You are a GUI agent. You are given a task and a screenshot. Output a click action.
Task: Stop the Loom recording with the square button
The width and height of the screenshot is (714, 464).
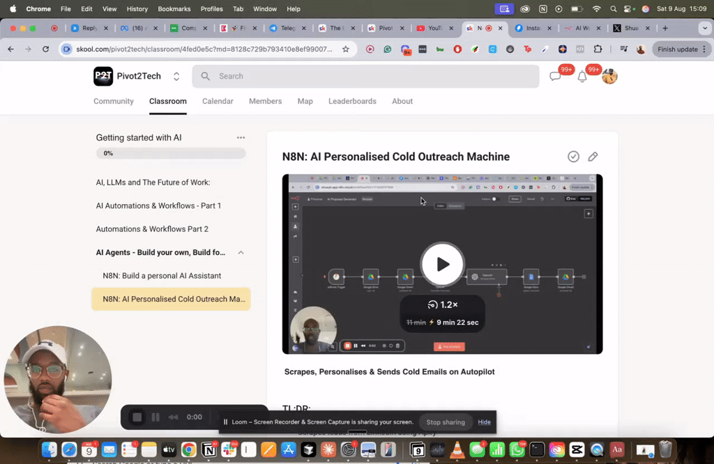pyautogui.click(x=137, y=417)
